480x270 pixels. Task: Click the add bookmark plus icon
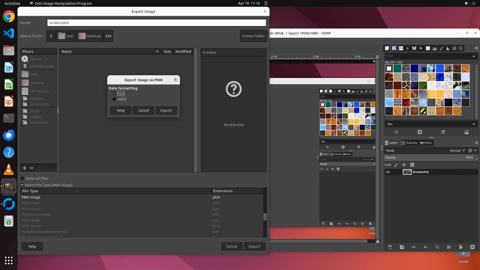(24, 168)
